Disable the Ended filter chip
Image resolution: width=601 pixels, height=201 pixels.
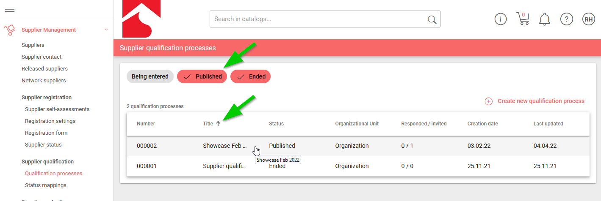point(250,76)
